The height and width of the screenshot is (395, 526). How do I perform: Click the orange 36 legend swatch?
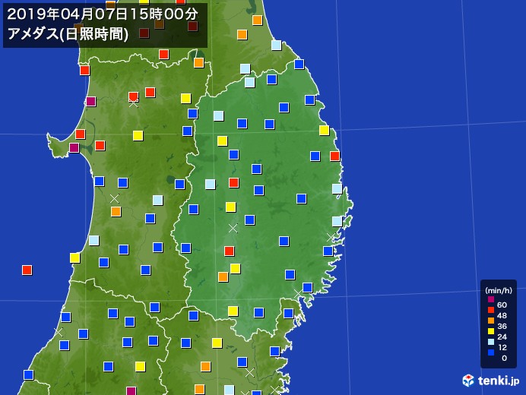click(491, 321)
